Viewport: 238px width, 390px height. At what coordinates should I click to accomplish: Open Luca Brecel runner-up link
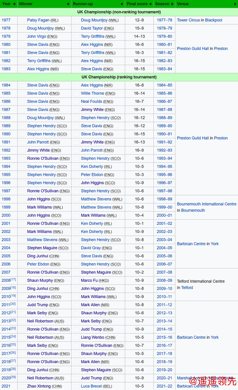(x=91, y=386)
